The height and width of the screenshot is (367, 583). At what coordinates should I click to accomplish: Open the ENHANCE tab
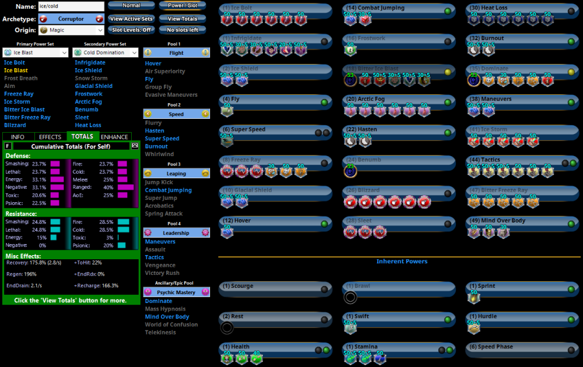(x=114, y=137)
